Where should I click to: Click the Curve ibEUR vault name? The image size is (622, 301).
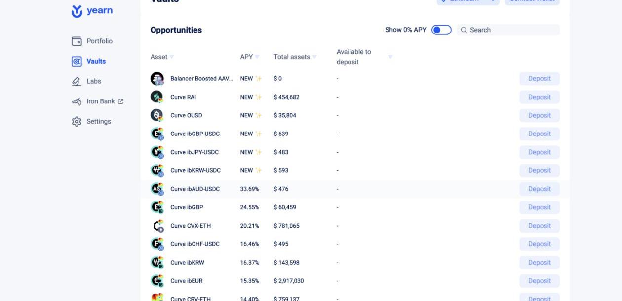(x=187, y=281)
